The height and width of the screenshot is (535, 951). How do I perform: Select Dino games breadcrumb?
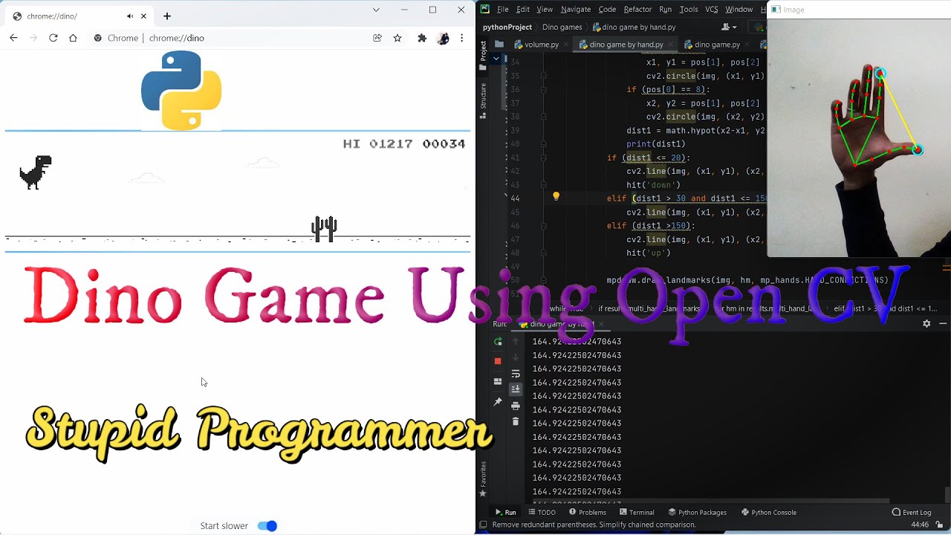562,27
